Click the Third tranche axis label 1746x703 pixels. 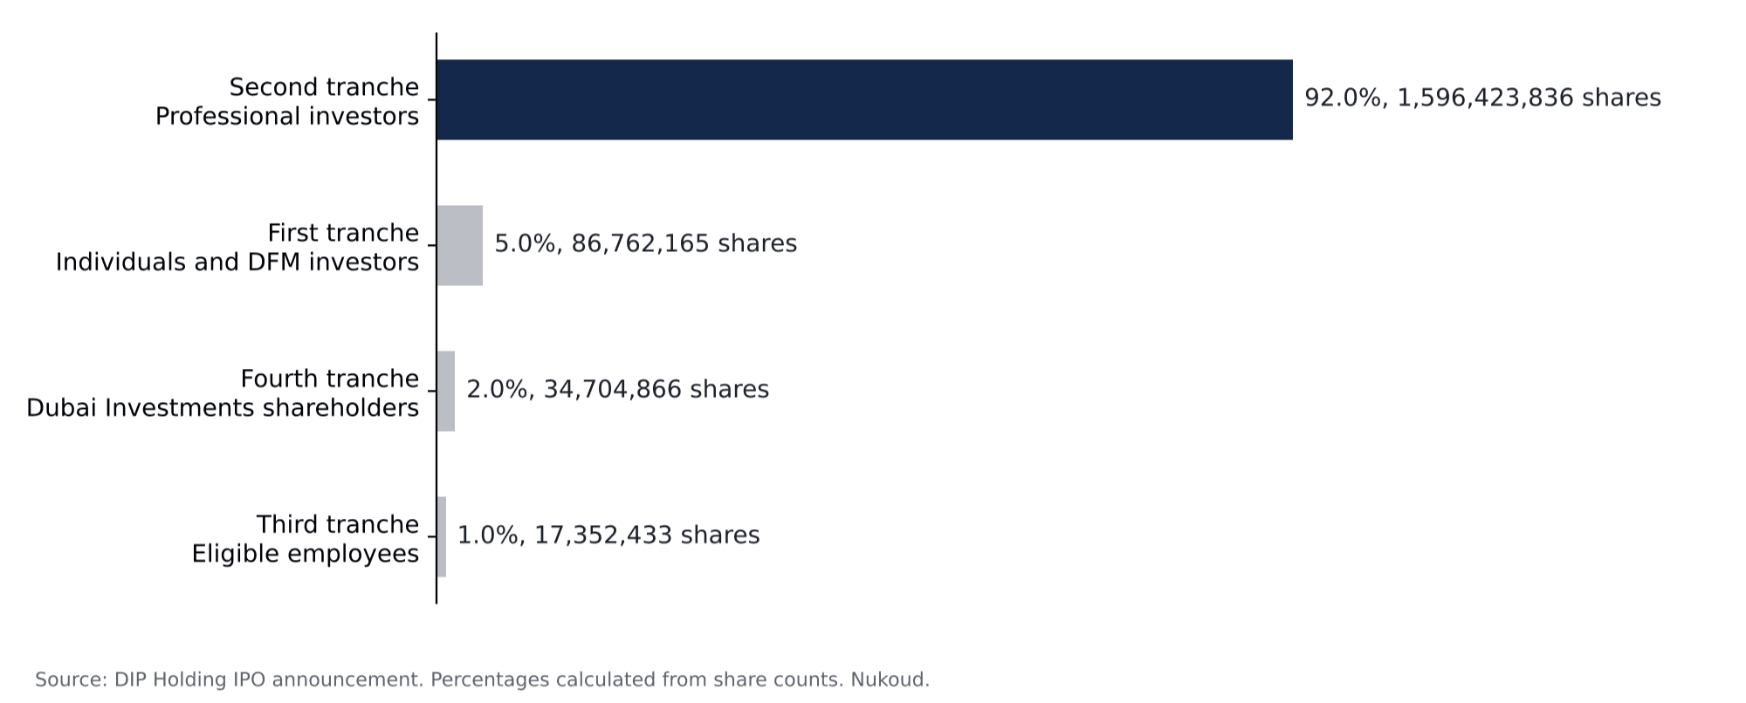click(338, 524)
